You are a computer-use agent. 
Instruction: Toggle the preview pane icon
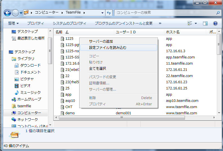click(x=205, y=23)
